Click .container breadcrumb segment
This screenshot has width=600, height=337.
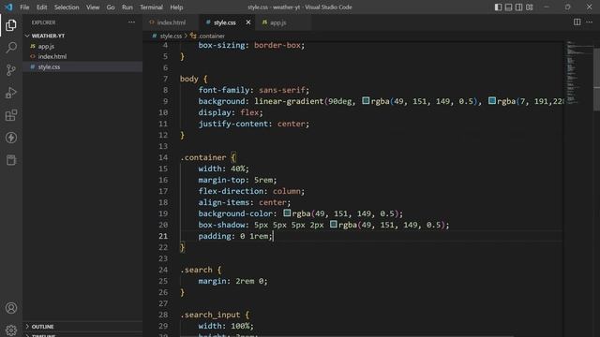[212, 36]
